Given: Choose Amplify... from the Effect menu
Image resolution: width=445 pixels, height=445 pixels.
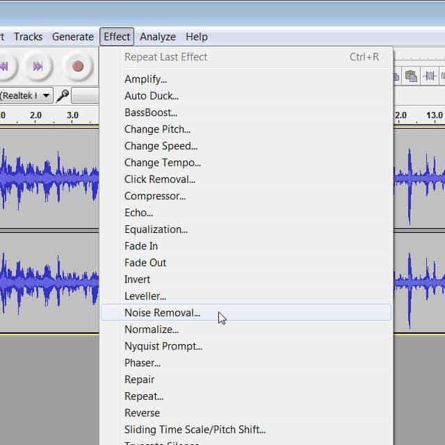Looking at the screenshot, I should pyautogui.click(x=245, y=79).
